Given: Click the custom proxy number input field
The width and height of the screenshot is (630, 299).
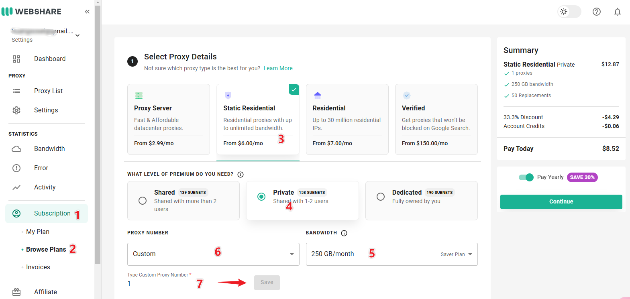Looking at the screenshot, I should point(161,283).
